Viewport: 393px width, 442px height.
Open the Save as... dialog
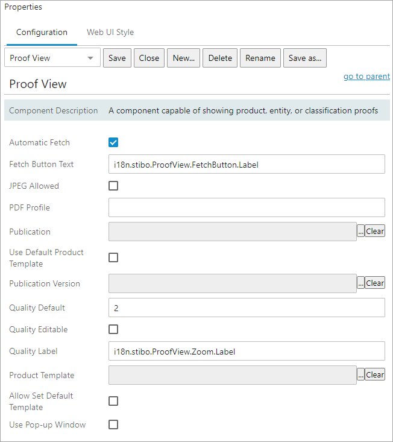pyautogui.click(x=305, y=58)
